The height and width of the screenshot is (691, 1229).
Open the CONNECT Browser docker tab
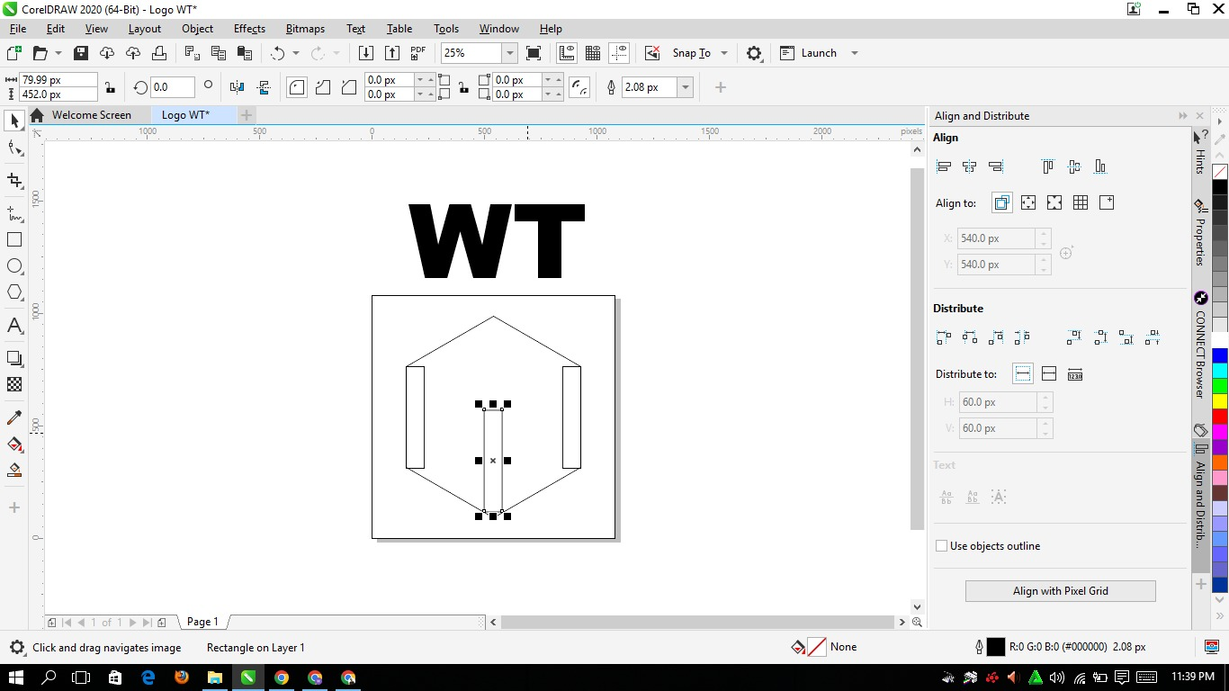(x=1200, y=345)
